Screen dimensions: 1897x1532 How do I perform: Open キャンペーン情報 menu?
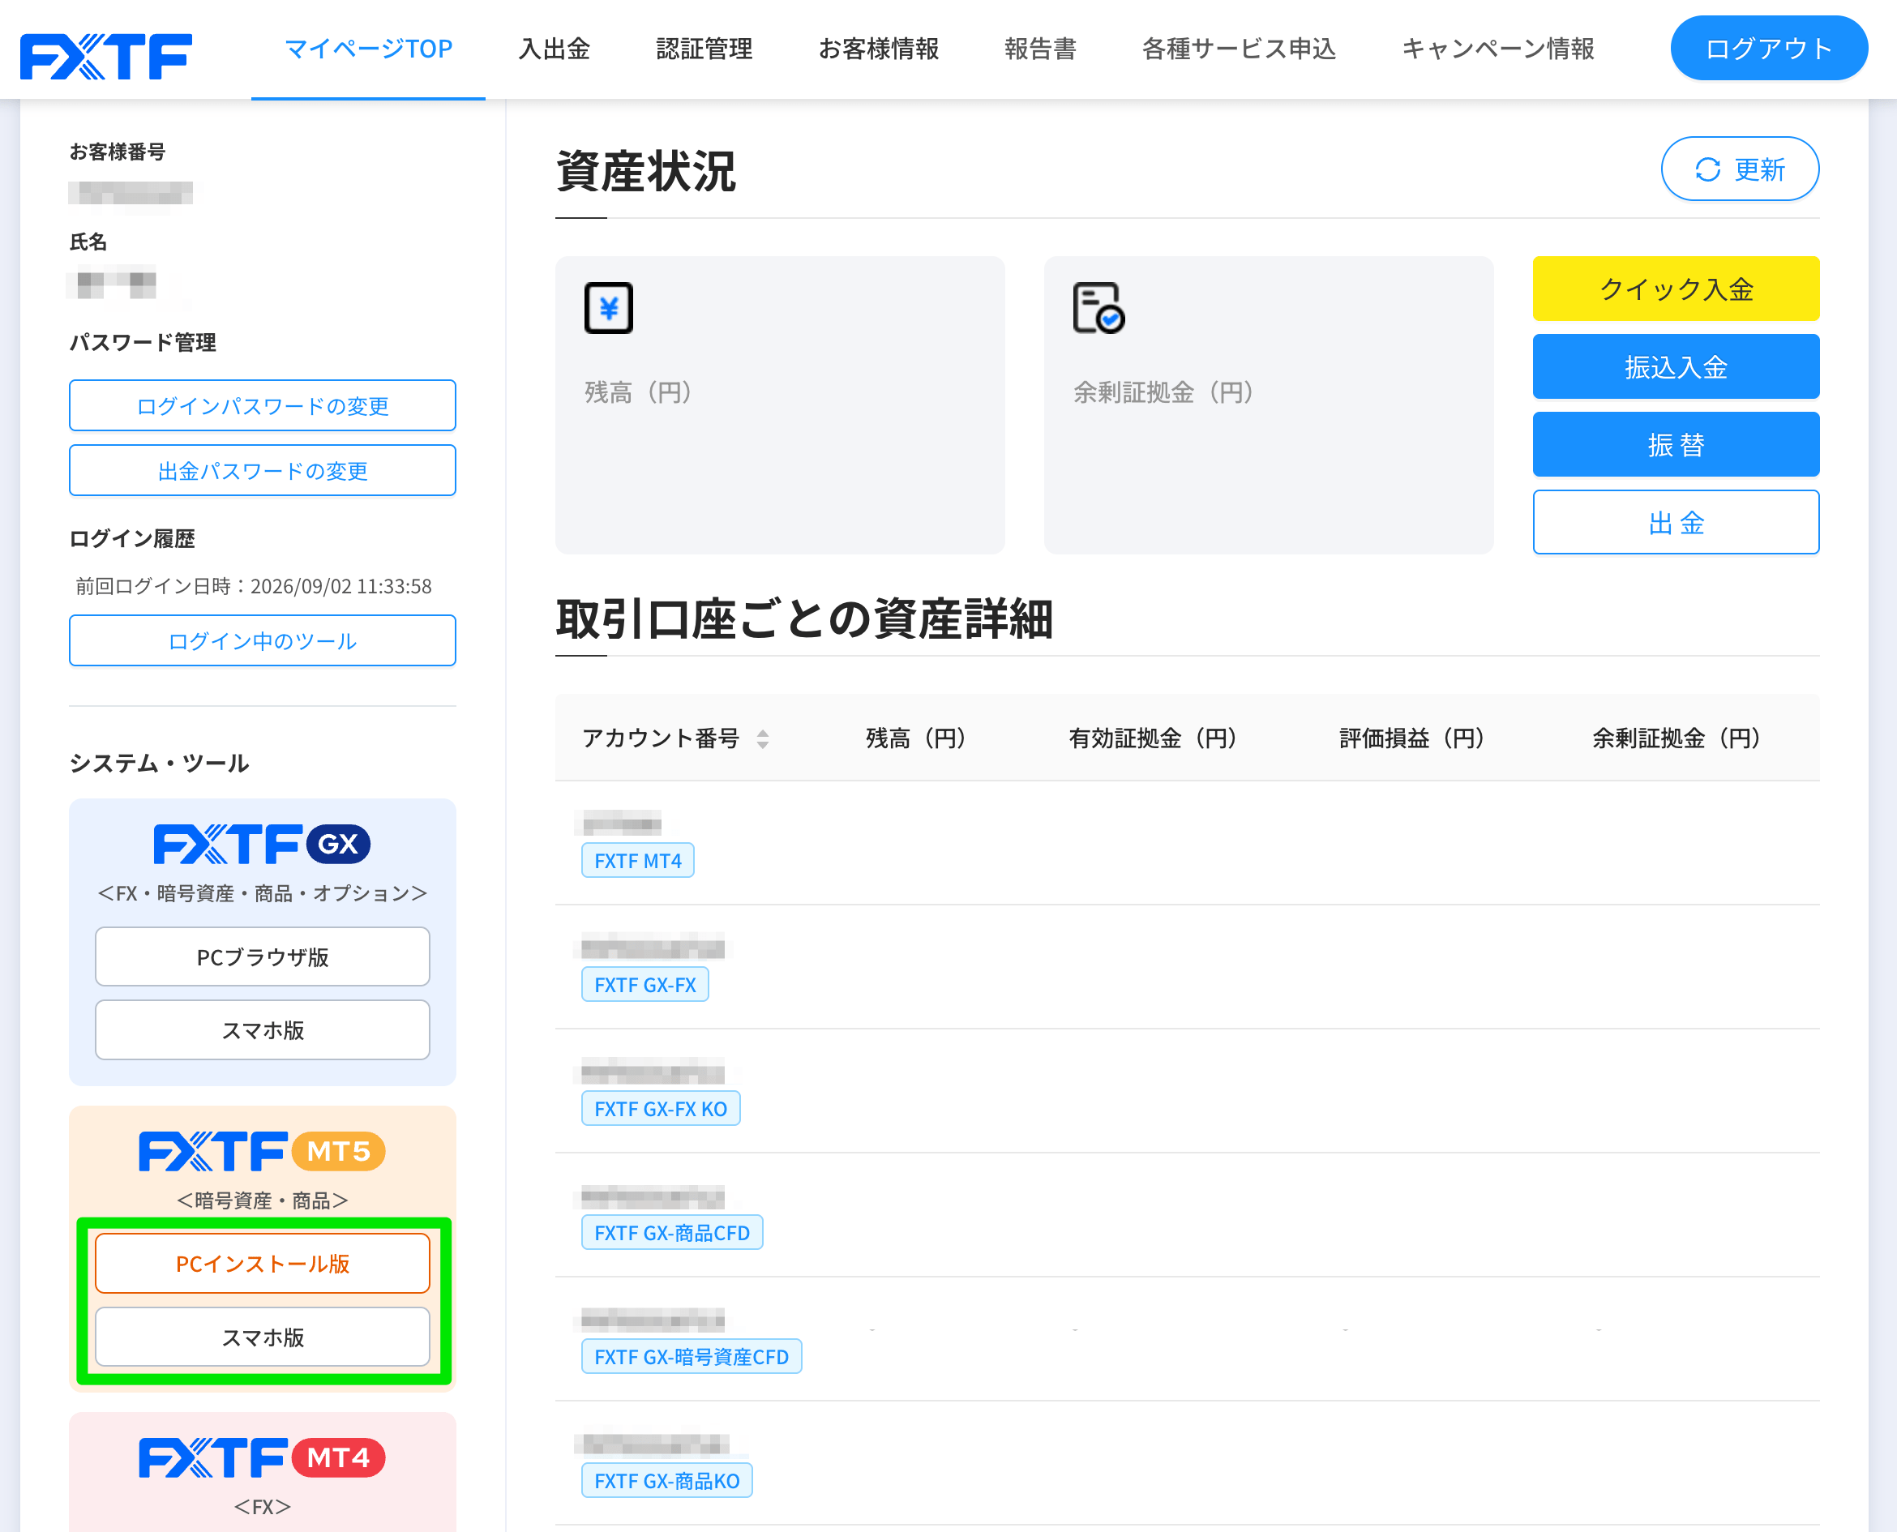(1498, 49)
